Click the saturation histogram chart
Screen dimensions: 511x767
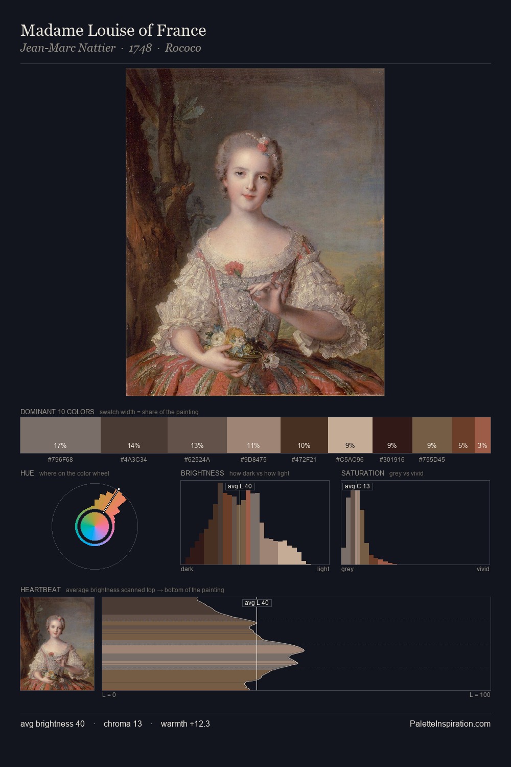point(415,523)
